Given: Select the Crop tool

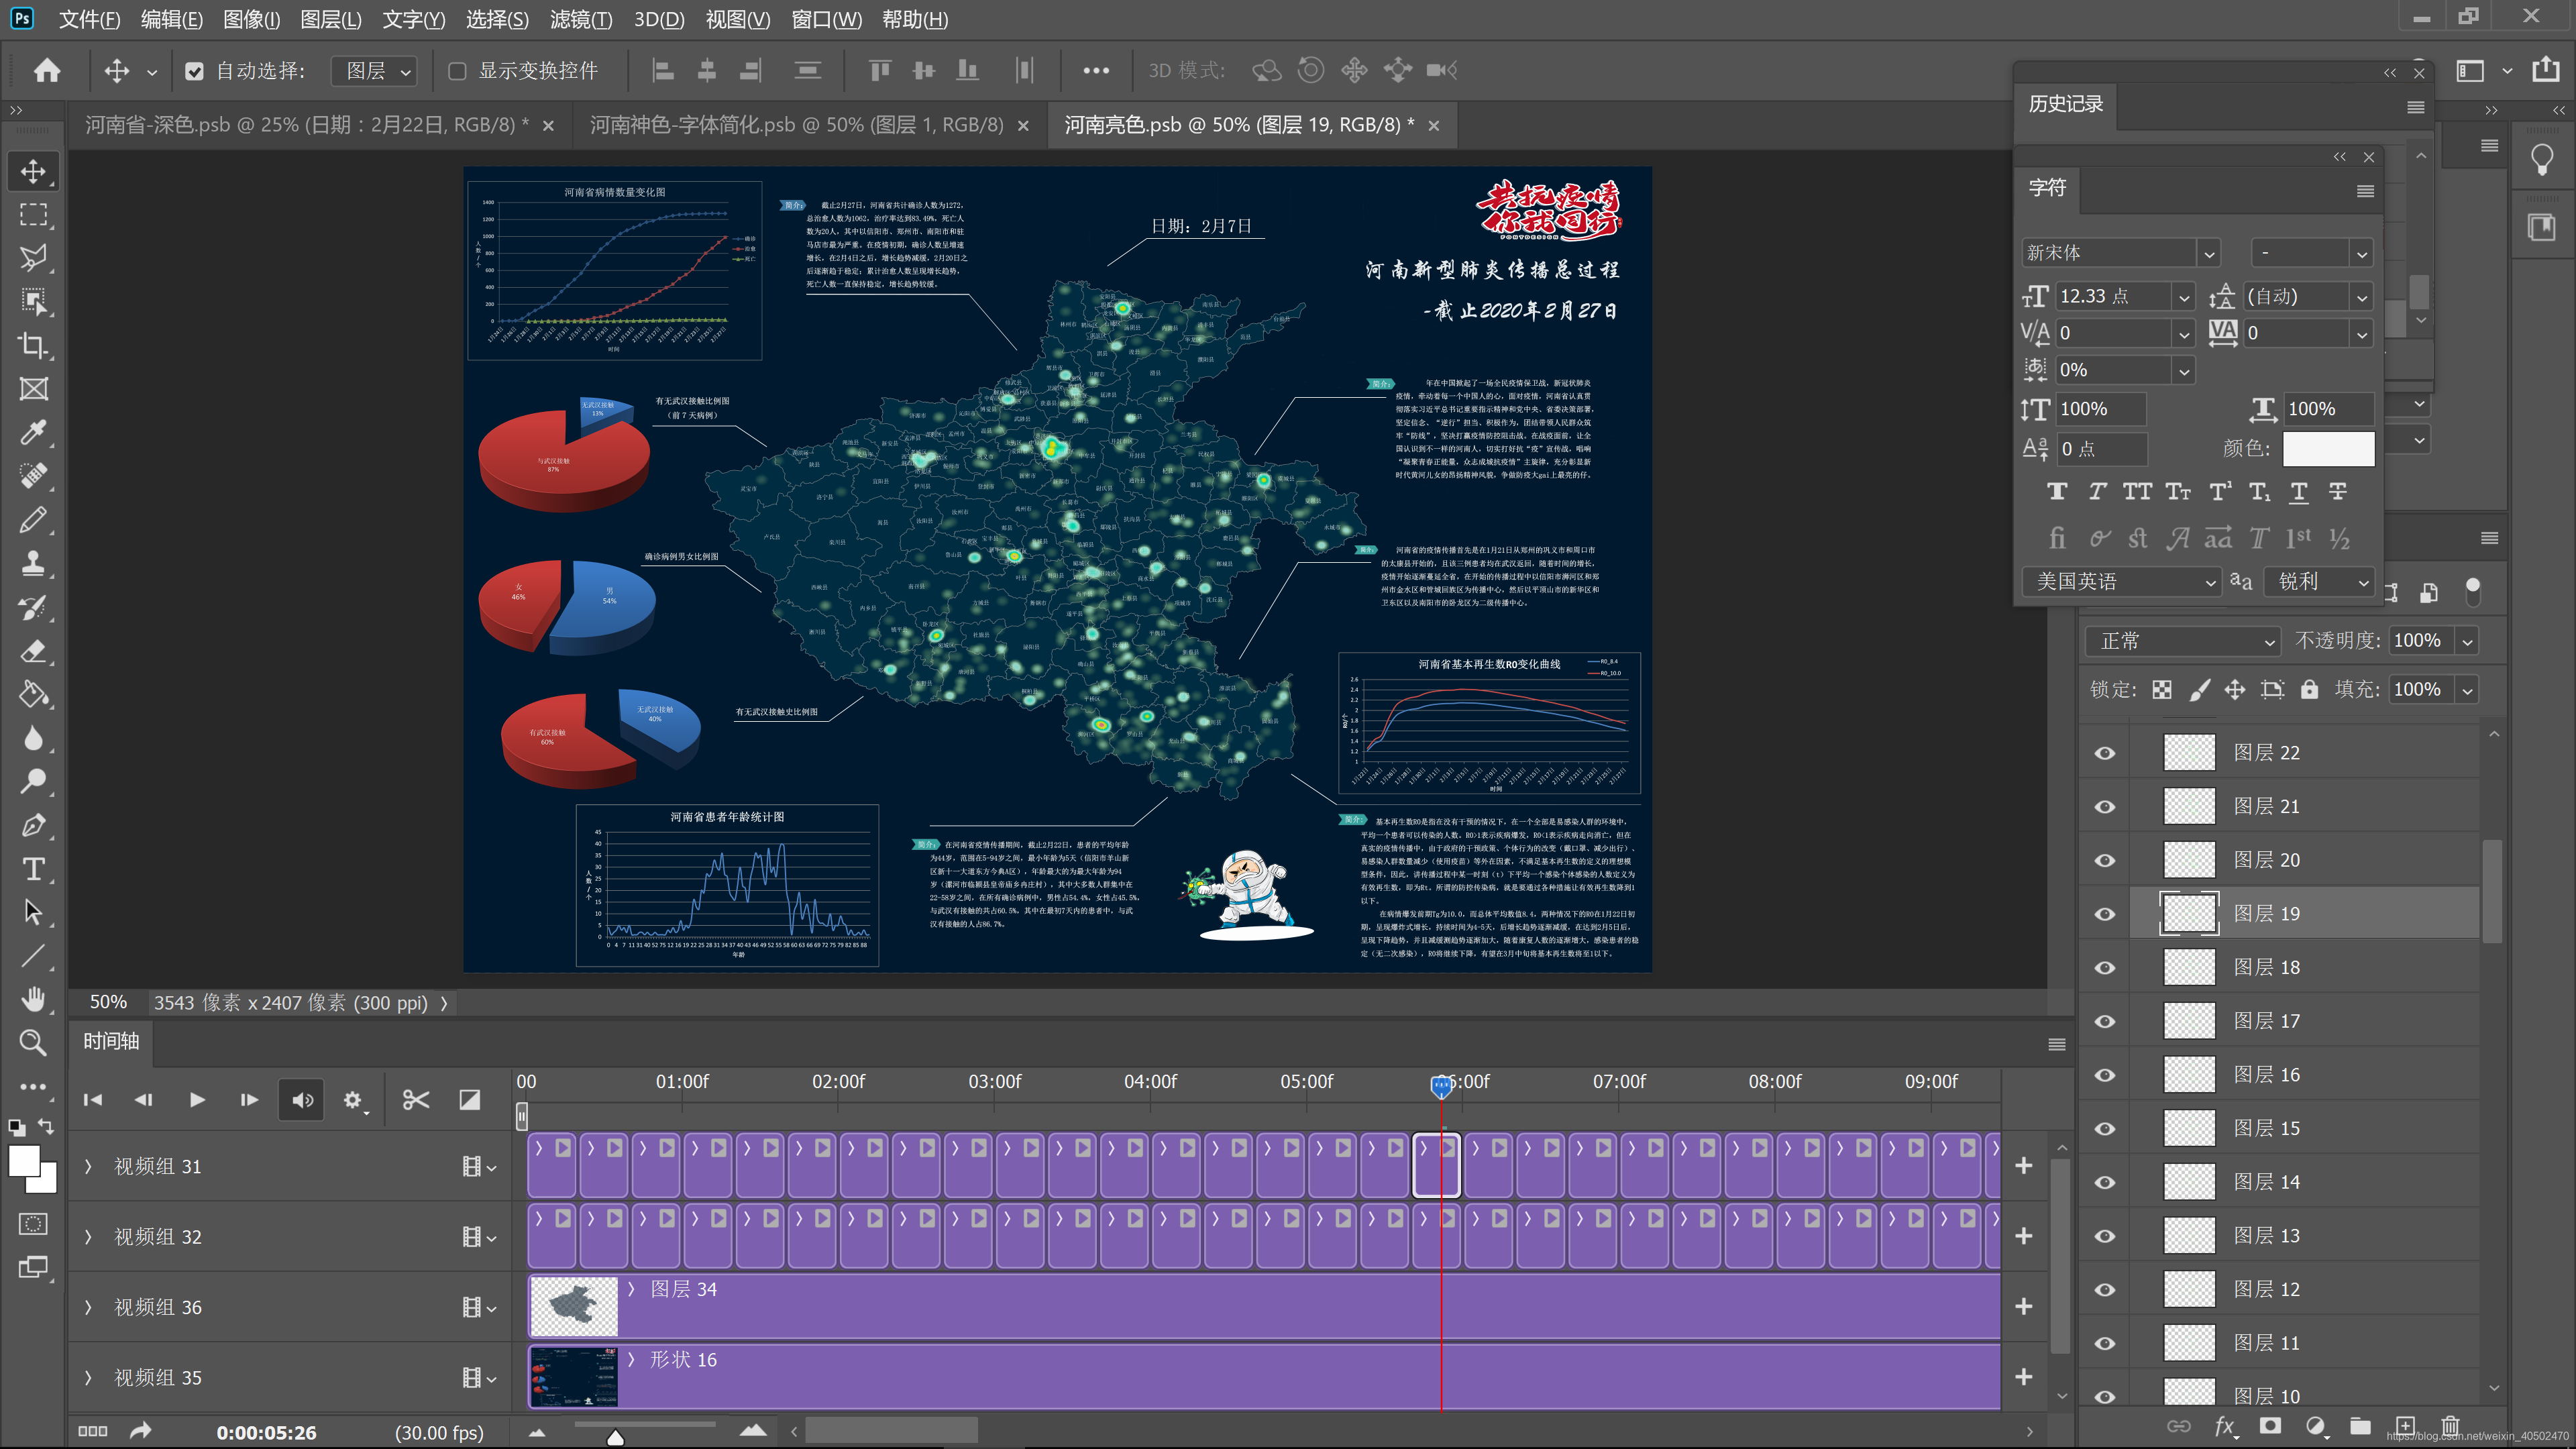Looking at the screenshot, I should (x=33, y=346).
